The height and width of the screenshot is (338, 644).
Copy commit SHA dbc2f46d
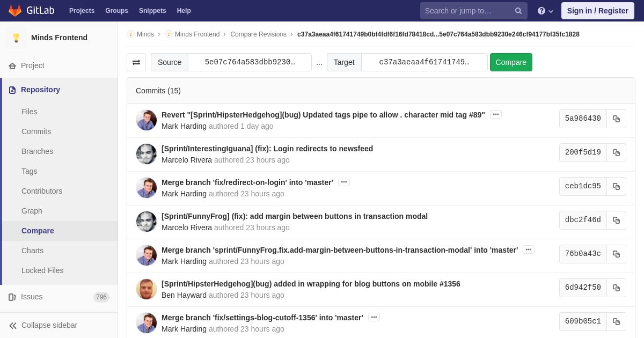[616, 220]
